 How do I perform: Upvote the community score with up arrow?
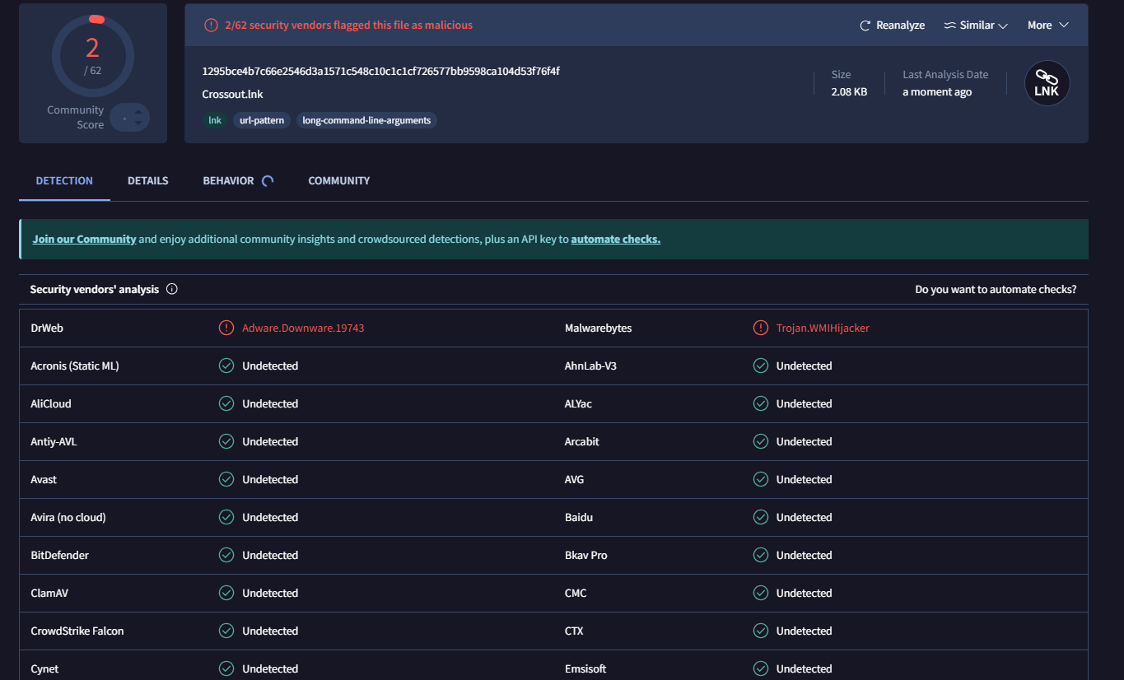coord(138,111)
